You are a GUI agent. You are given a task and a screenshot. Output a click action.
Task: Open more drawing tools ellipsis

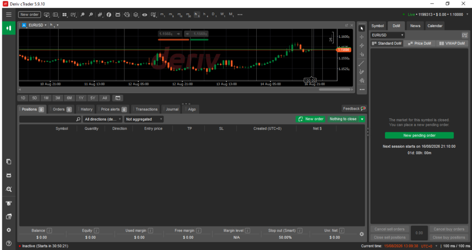362,89
